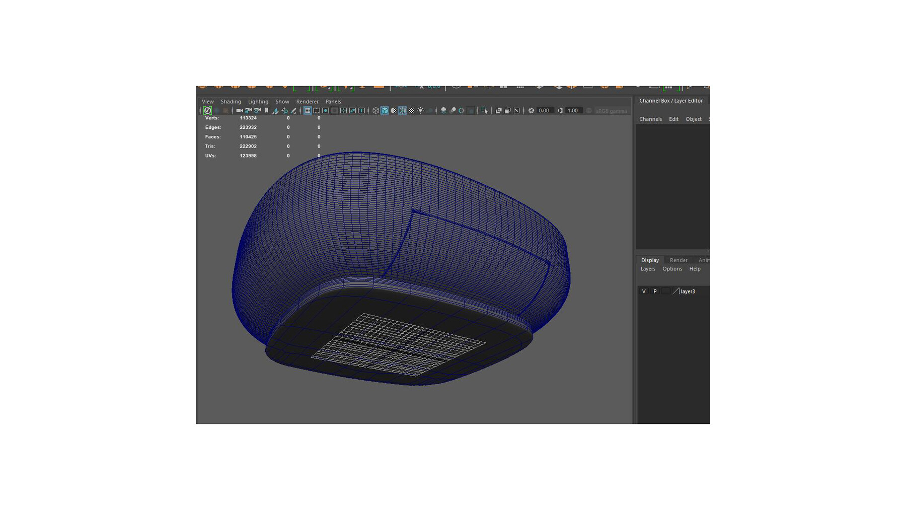906x510 pixels.
Task: Toggle layer3 playback with the P box
Action: (655, 292)
